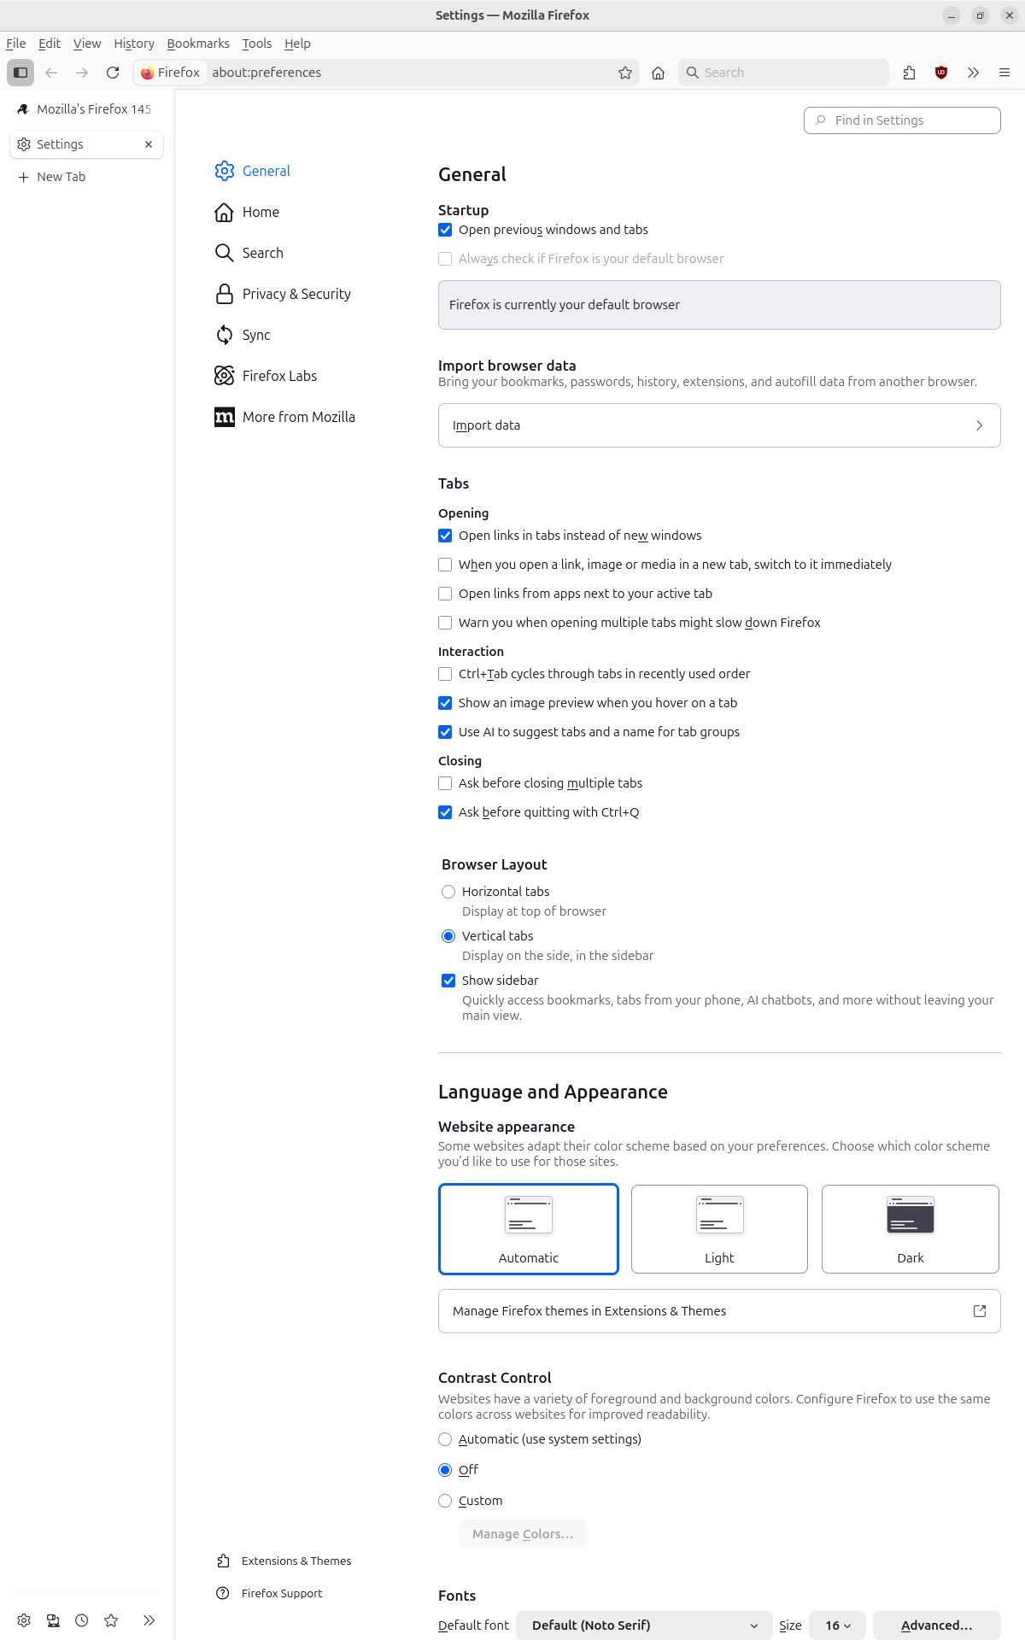This screenshot has height=1640, width=1025.
Task: Open the Tools menu
Action: click(256, 44)
